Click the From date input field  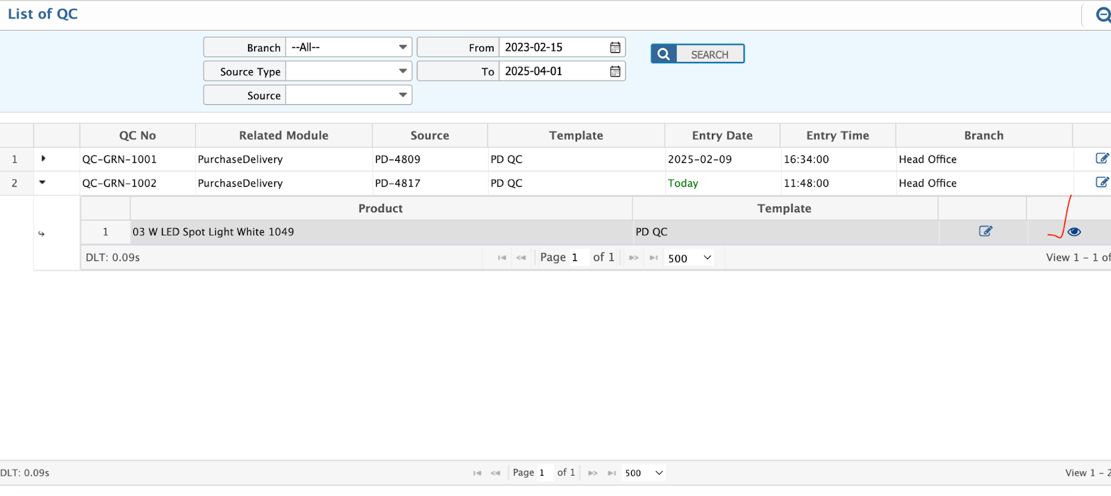pyautogui.click(x=553, y=47)
